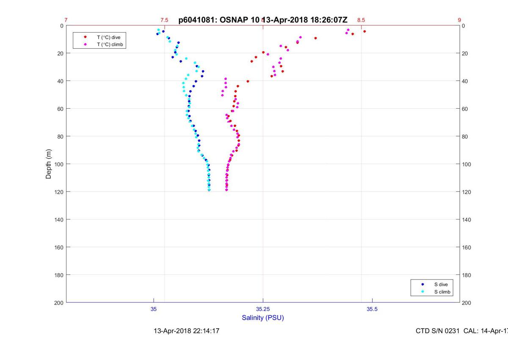Click the red 8.5 temperature tick label
This screenshot has height=340, width=508.
pyautogui.click(x=361, y=20)
